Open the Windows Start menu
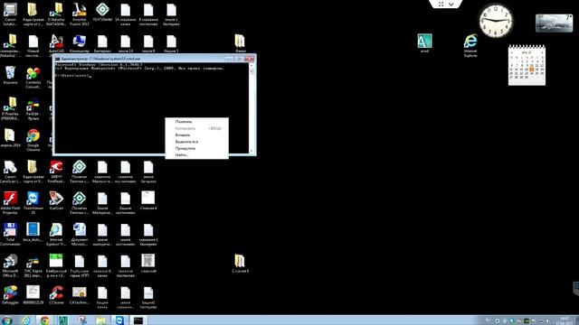 point(7,320)
